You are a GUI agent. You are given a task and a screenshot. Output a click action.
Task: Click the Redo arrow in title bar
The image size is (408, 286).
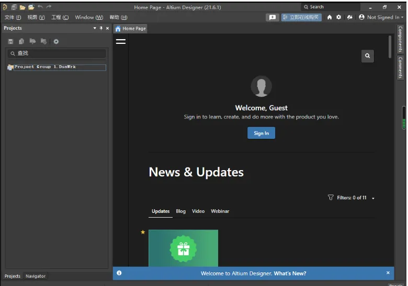tap(49, 7)
